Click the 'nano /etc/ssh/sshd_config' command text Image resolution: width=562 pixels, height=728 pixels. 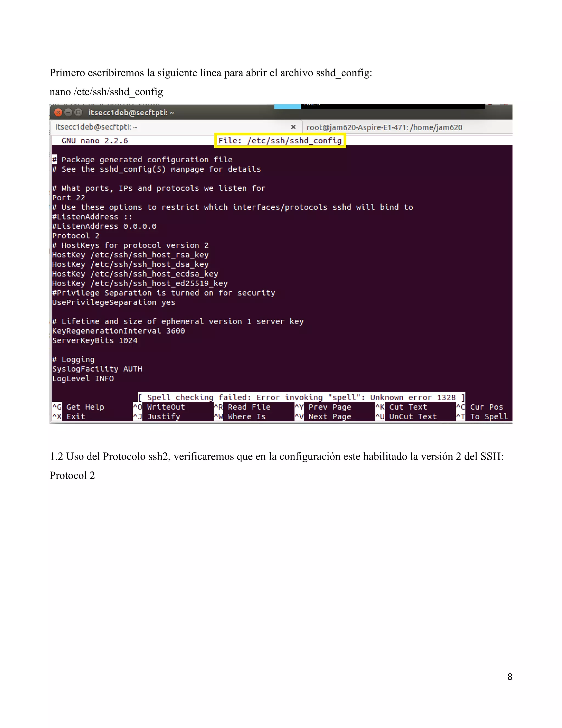pos(106,92)
